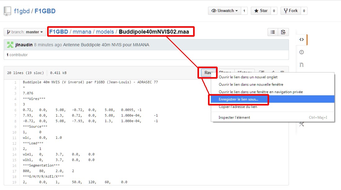Click the '***G/H/M/R/AzEl/X***' code line
This screenshot has width=341, height=190.
click(43, 177)
